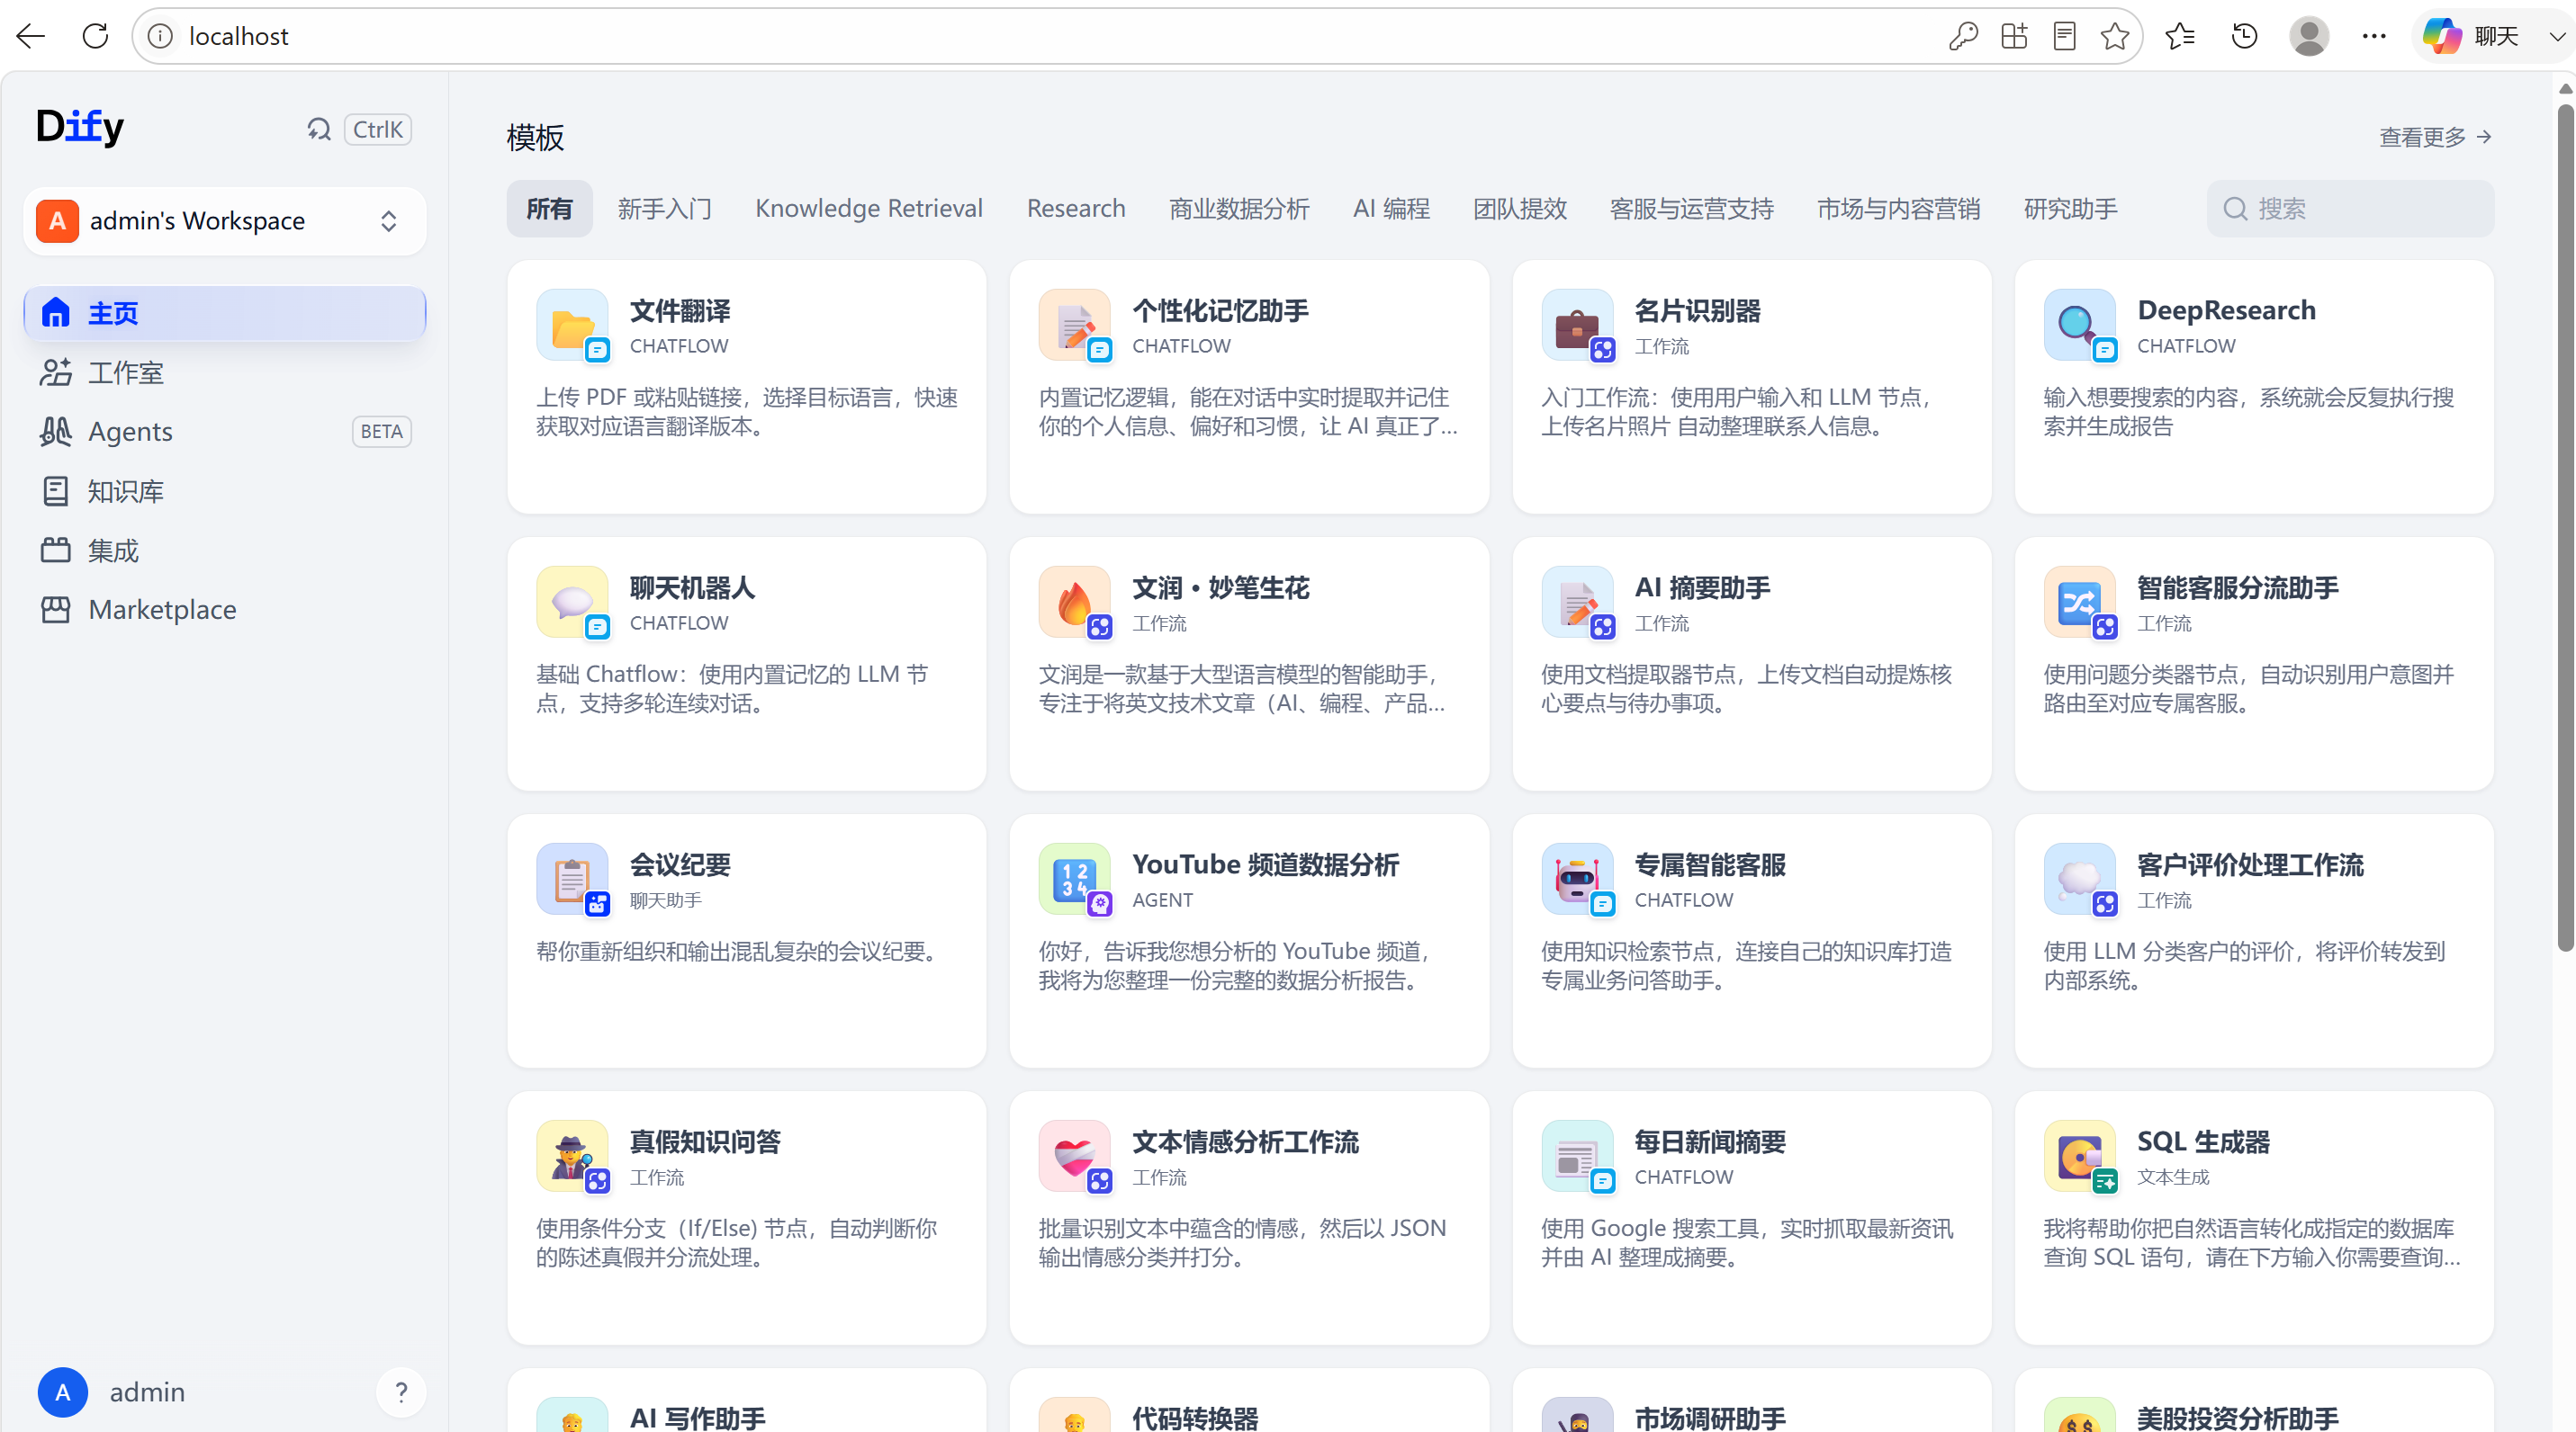Select the 团队提效 tab

coord(1519,208)
